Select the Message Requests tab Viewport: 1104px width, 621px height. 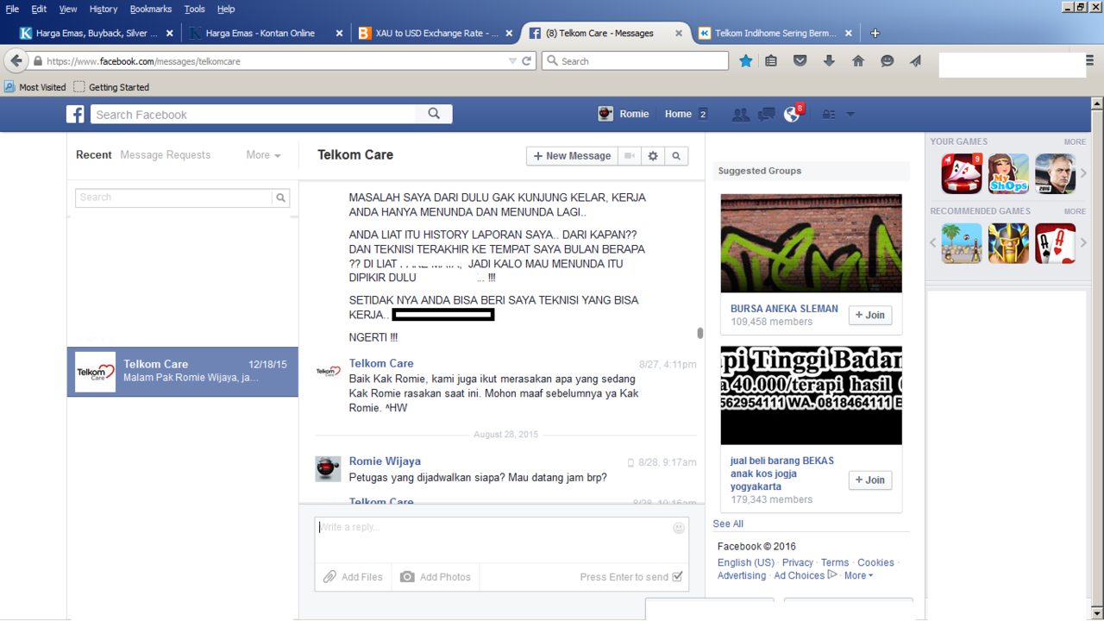point(166,155)
